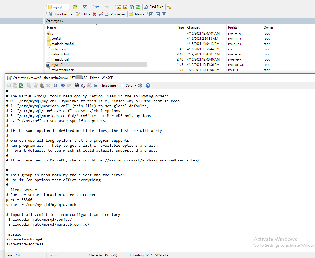The image size is (315, 258).
Task: Click the invert selection icon
Action: pyautogui.click(x=164, y=14)
